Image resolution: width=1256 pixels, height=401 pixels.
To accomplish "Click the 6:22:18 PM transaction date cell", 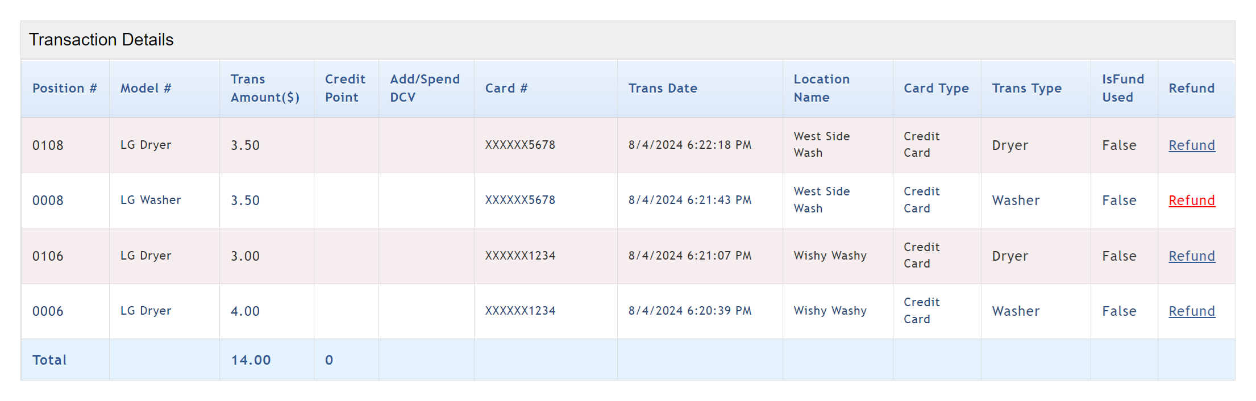I will coord(689,145).
